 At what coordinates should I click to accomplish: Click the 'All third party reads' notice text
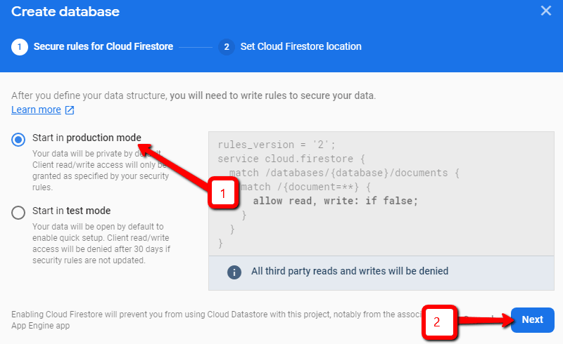[349, 271]
